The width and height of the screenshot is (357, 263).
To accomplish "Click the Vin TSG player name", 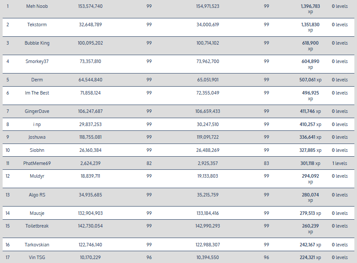I will tap(37, 257).
